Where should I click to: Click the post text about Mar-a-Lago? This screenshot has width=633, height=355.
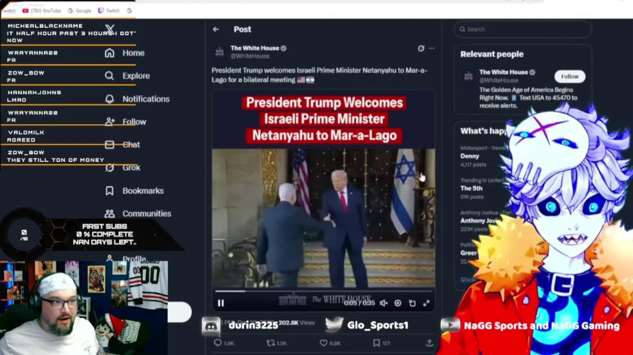[319, 74]
